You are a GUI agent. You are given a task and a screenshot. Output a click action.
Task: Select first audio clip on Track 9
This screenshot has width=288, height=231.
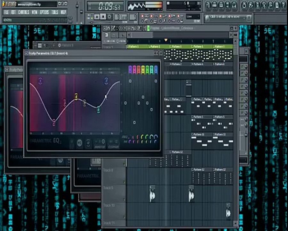[152, 194]
